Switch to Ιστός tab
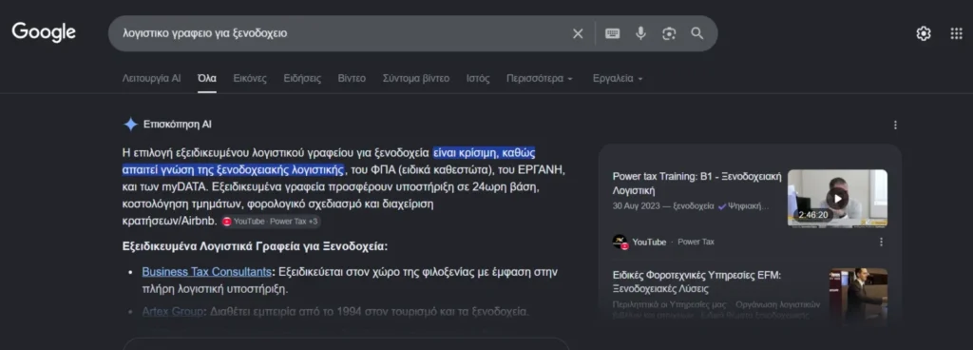The height and width of the screenshot is (350, 973). coord(478,78)
